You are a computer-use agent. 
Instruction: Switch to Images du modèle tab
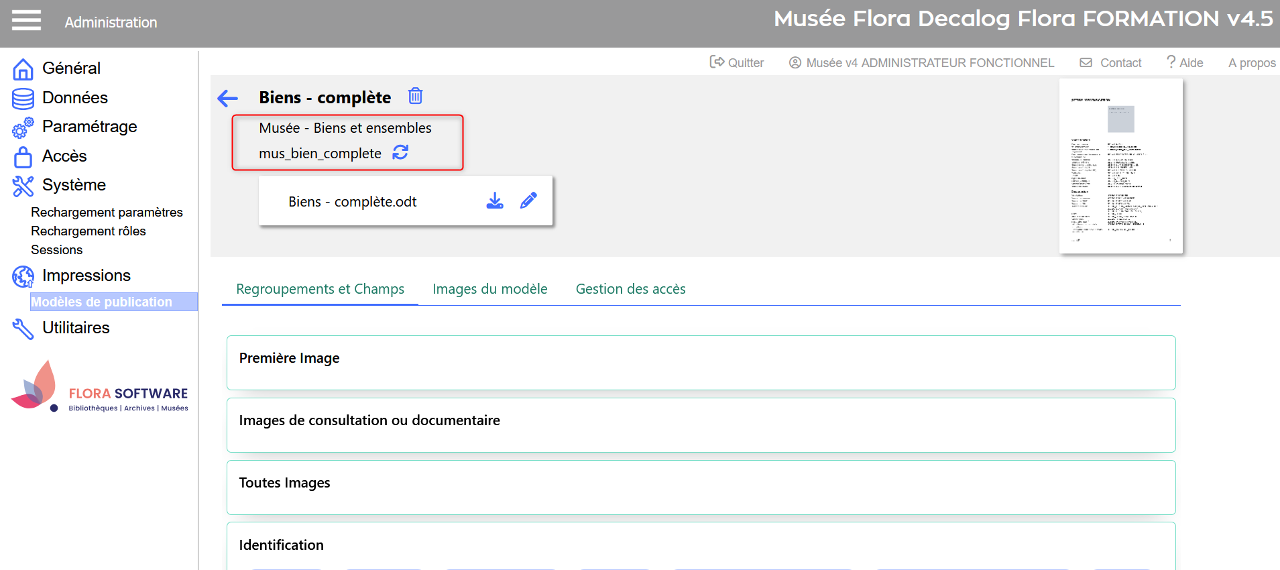(489, 289)
